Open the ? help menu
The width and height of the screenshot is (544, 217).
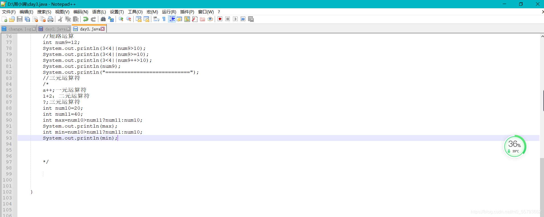219,12
